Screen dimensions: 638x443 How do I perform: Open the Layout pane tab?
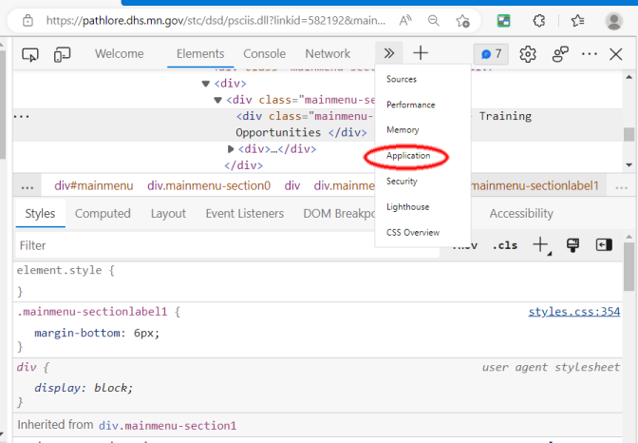point(168,214)
